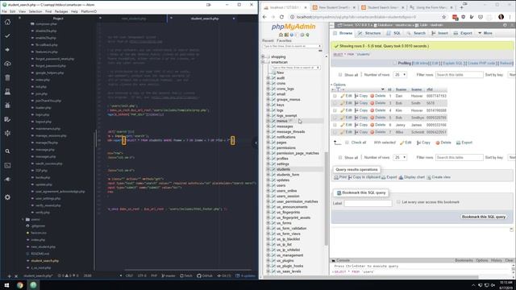The image size is (516, 290).
Task: Click the Display chart icon
Action: pyautogui.click(x=401, y=177)
